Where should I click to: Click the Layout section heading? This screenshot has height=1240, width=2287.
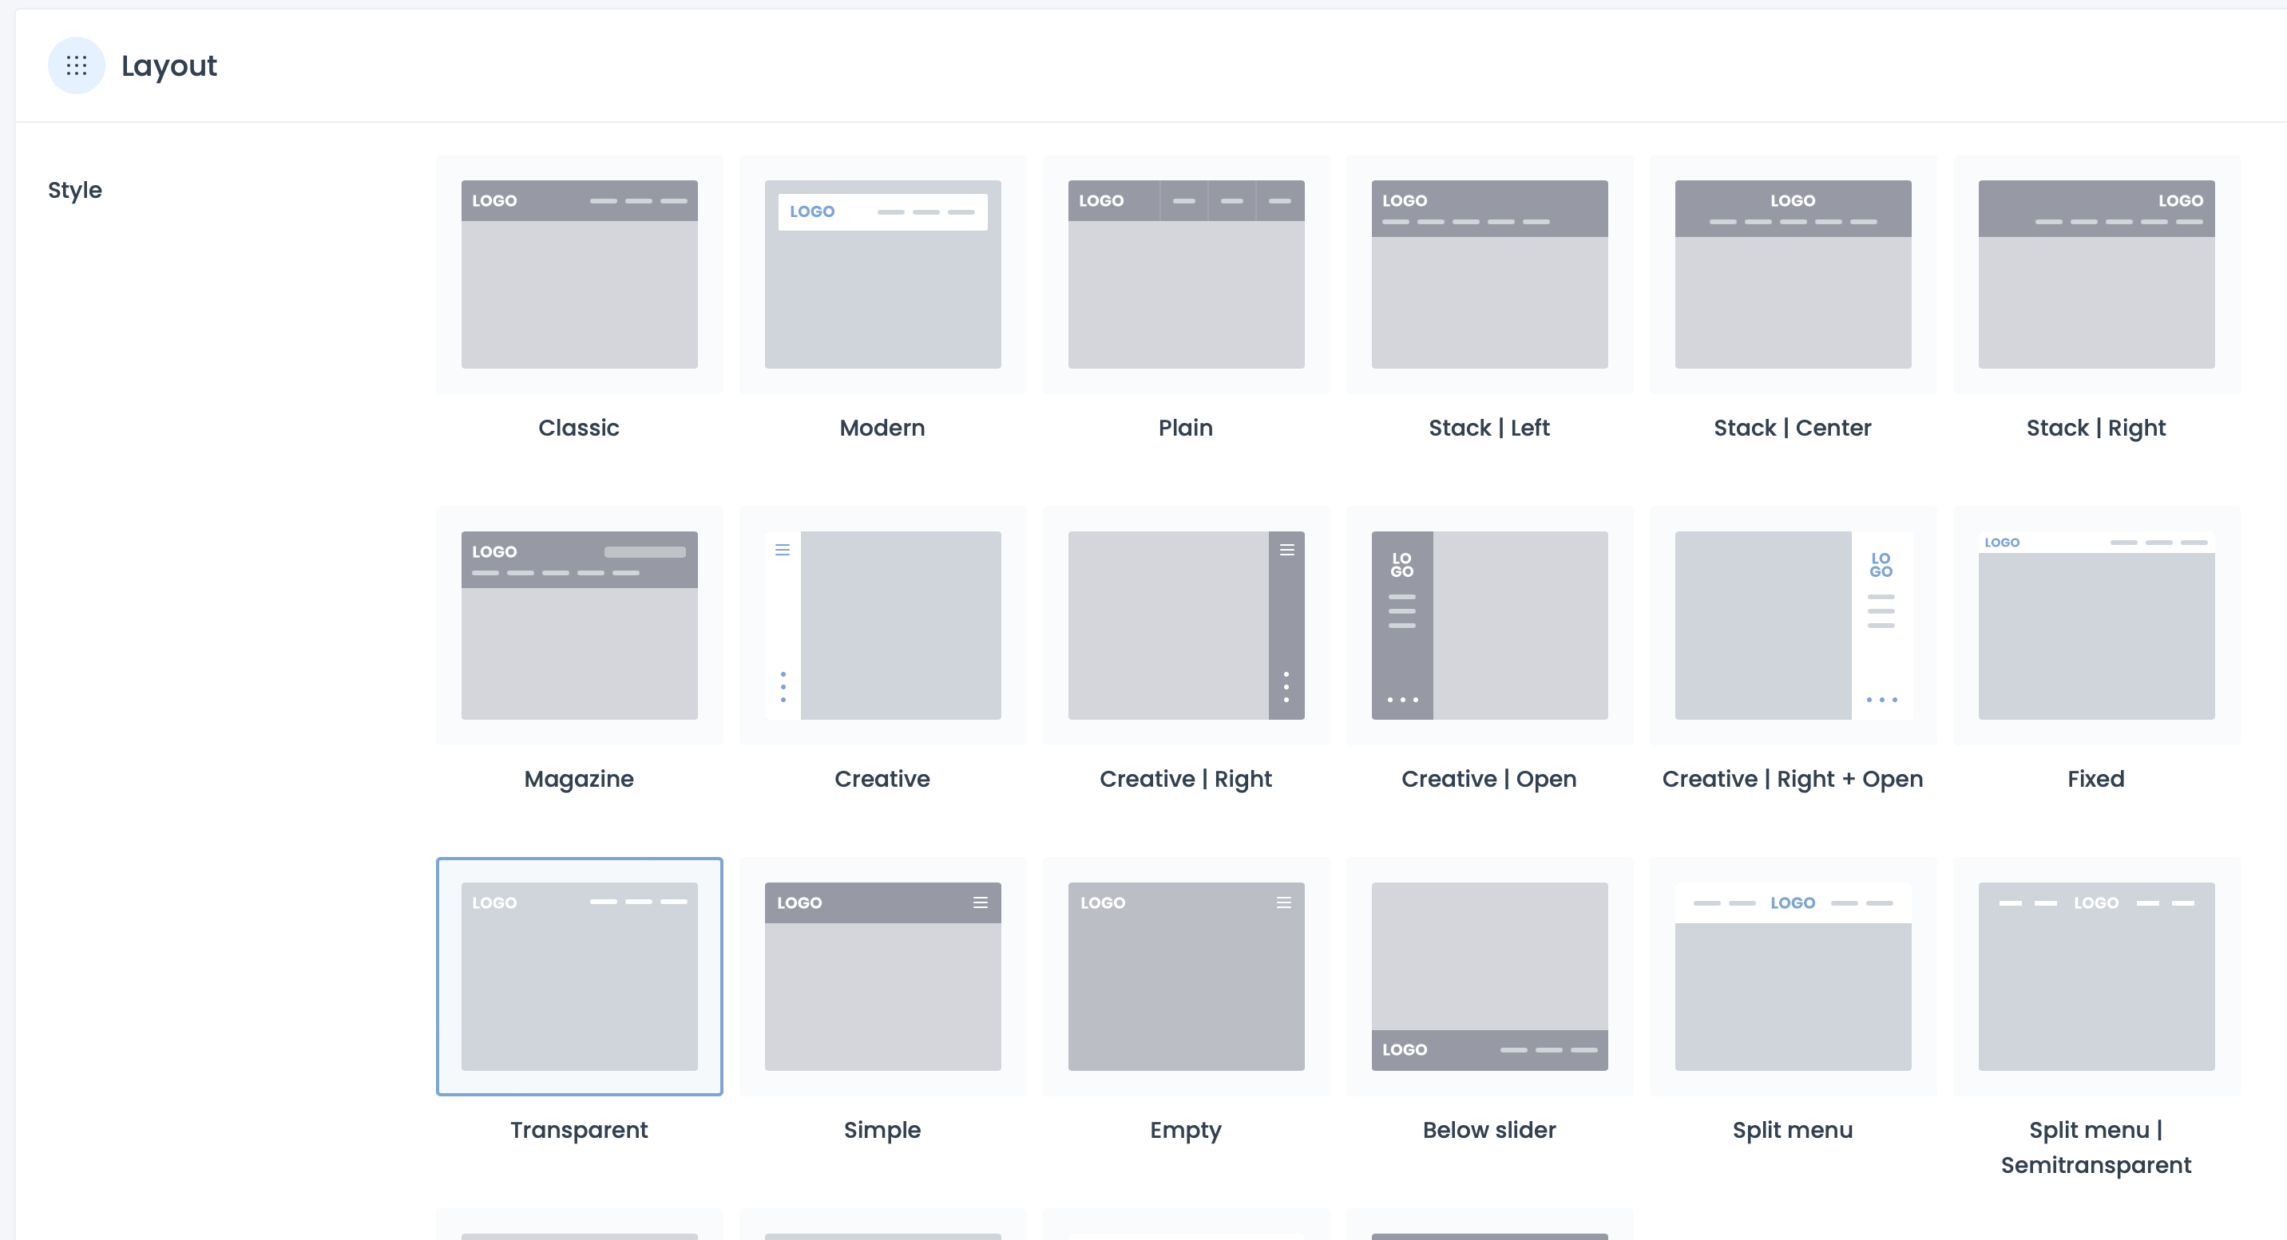pyautogui.click(x=168, y=65)
